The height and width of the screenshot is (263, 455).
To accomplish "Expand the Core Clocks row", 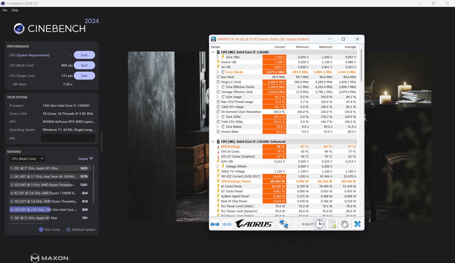I will [x=218, y=72].
